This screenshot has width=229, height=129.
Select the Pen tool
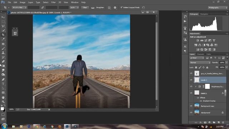(x=3, y=80)
